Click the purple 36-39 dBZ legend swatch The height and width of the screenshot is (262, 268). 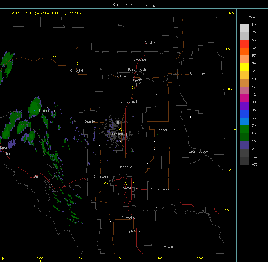[244, 106]
